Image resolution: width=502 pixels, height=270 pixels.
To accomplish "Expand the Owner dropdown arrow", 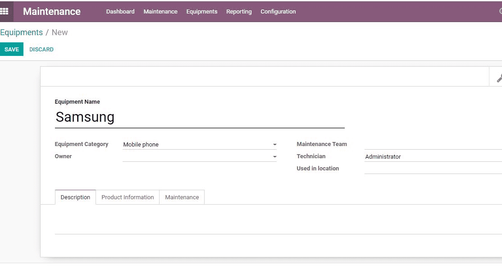I will tap(275, 156).
